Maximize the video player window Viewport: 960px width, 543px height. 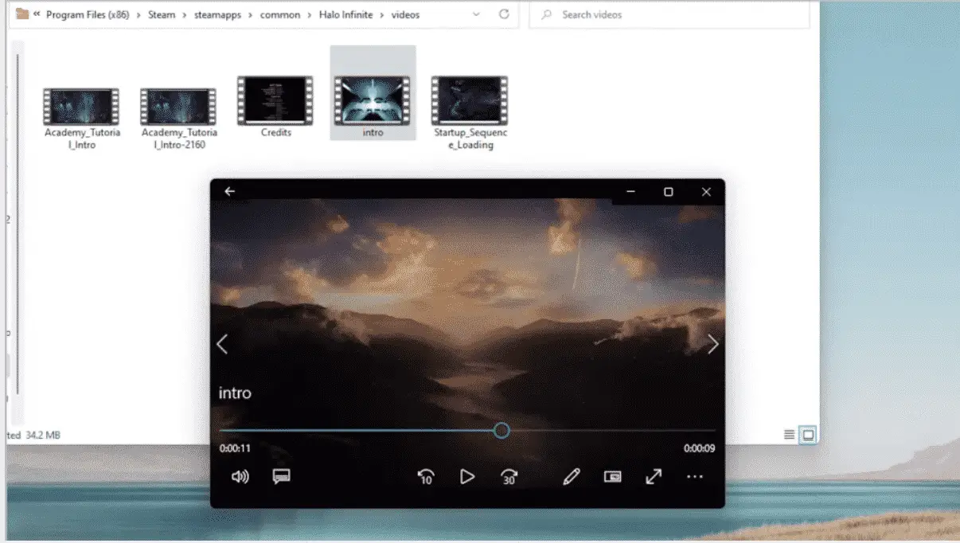669,192
